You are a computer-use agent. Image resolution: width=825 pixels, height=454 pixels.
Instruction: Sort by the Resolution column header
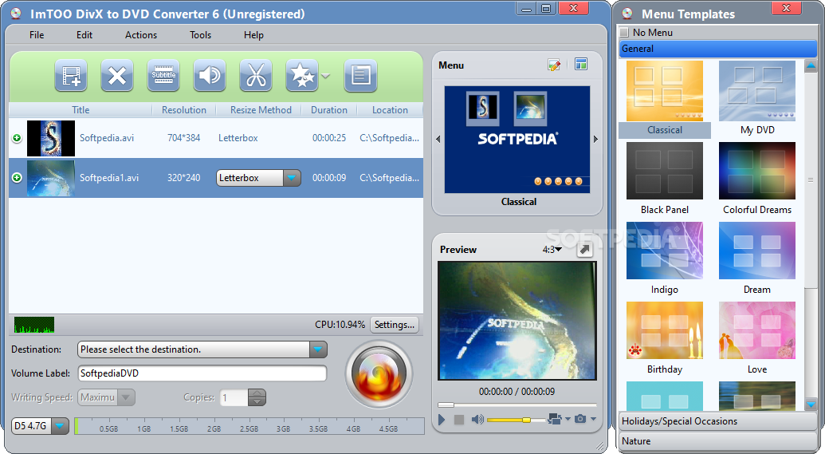coord(183,110)
